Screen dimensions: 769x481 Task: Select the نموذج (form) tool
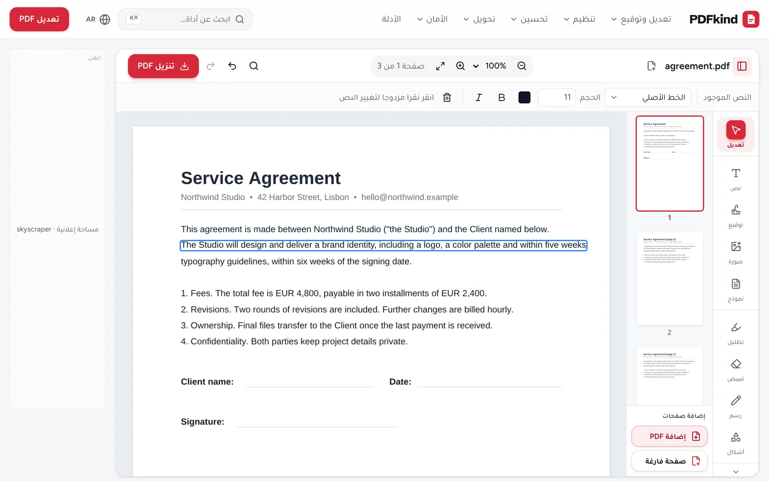735,290
